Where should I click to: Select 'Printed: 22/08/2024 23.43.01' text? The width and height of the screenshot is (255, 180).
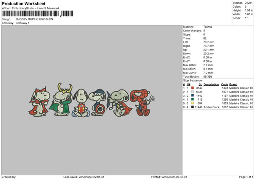(x=169, y=177)
